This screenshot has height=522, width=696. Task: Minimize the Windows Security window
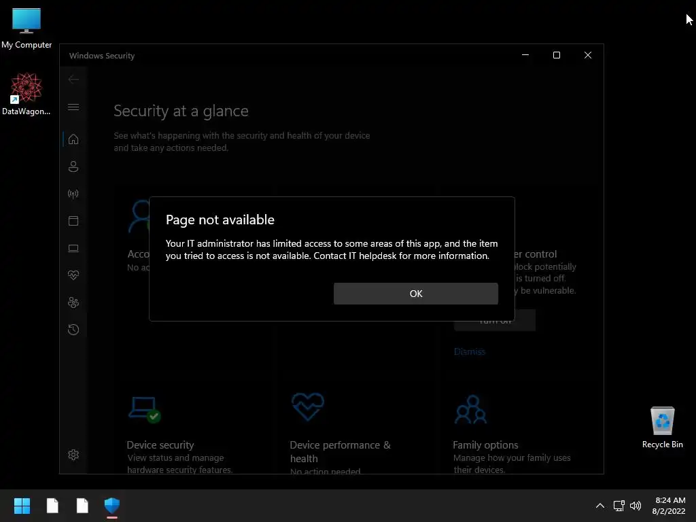point(525,55)
